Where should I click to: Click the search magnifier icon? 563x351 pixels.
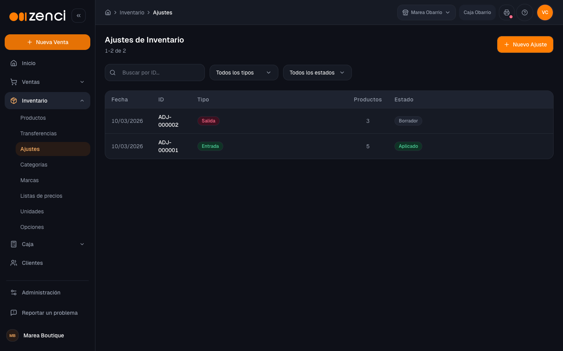click(x=113, y=73)
